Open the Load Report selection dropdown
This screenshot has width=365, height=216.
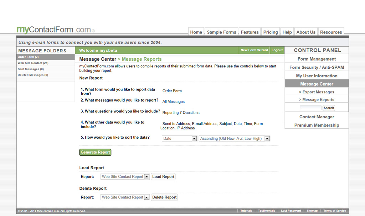pos(125,177)
